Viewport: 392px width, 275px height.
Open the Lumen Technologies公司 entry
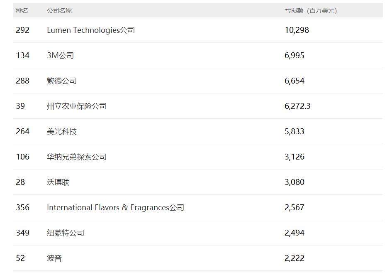point(90,30)
